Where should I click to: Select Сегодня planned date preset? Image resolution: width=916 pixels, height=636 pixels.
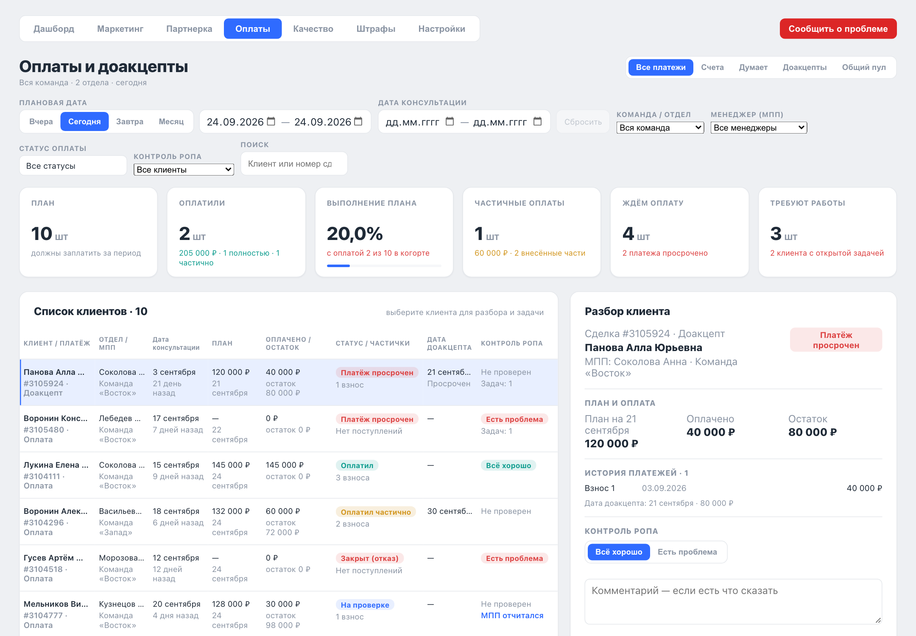click(84, 122)
